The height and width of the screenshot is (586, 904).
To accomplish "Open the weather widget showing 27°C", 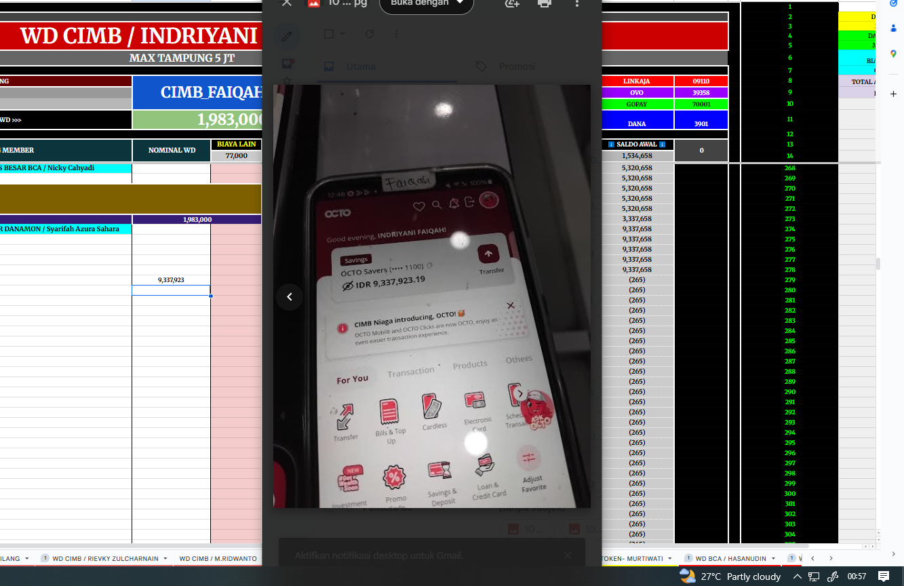I will click(x=730, y=577).
